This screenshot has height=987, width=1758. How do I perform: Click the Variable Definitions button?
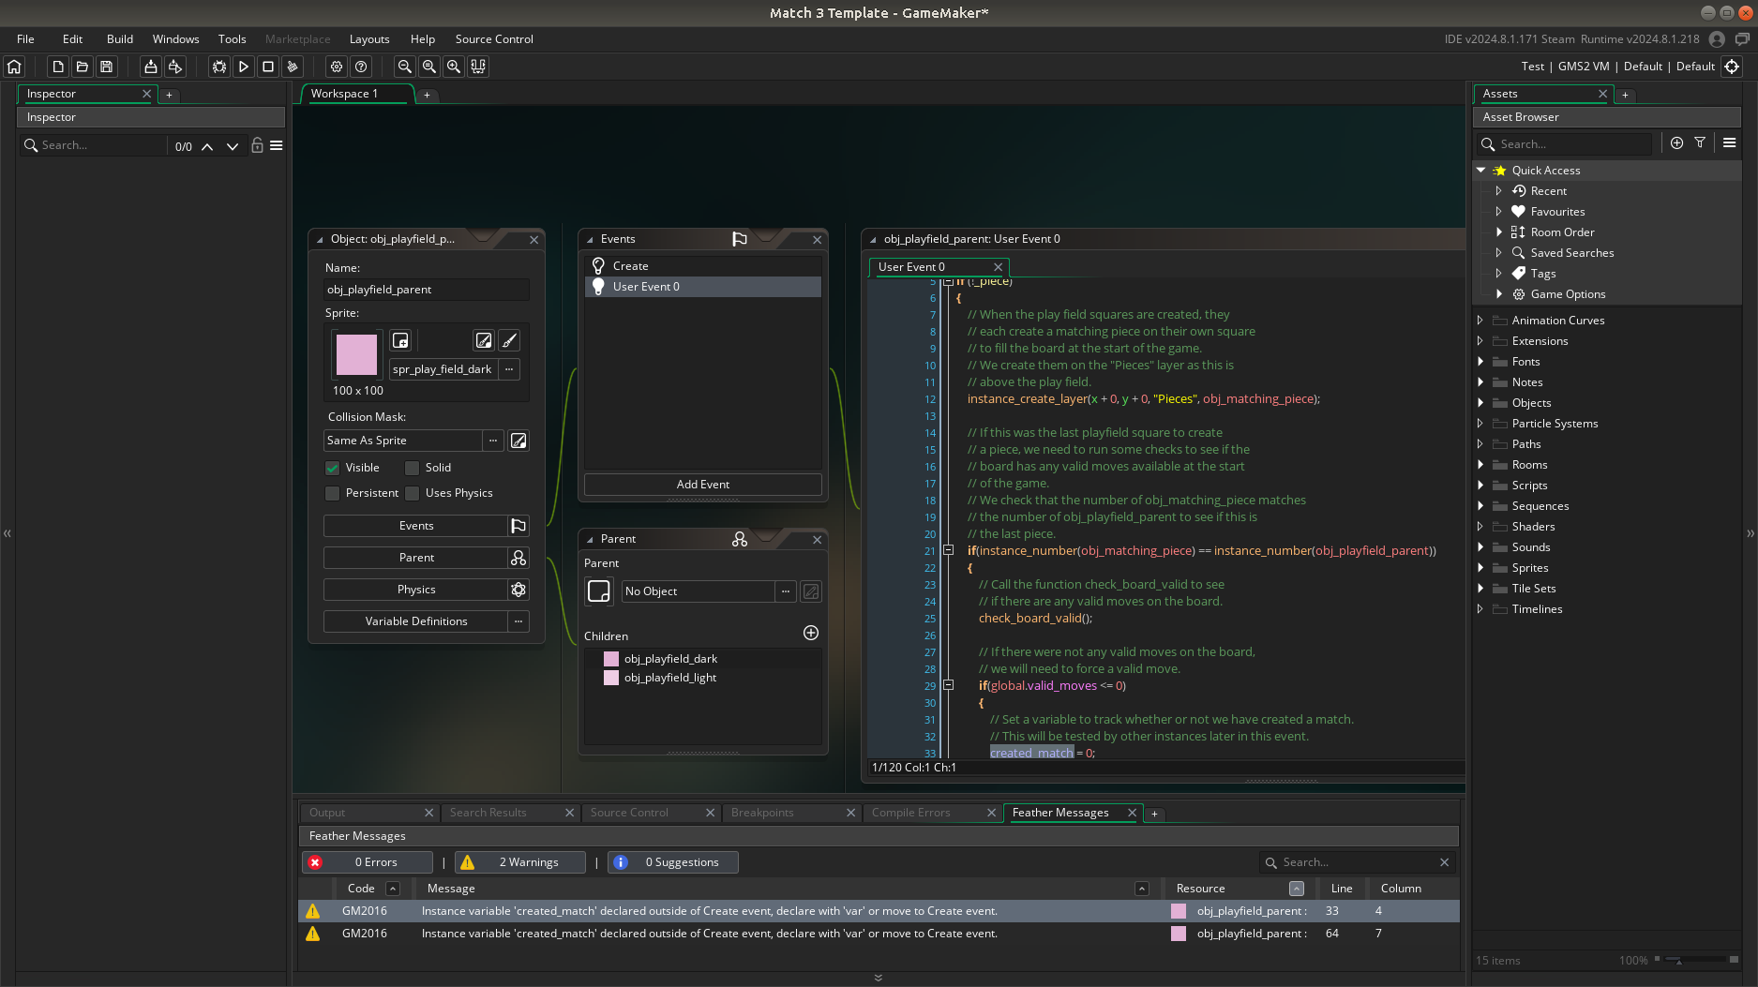[415, 621]
